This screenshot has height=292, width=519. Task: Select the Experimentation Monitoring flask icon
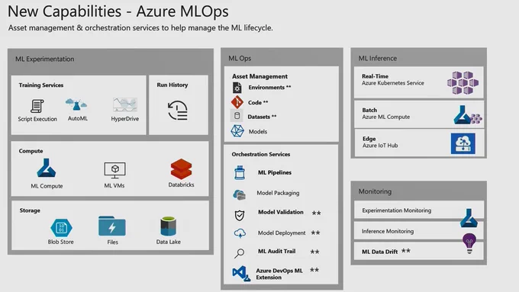click(469, 218)
